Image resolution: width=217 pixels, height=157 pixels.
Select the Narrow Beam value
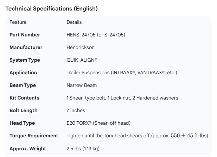point(82,85)
